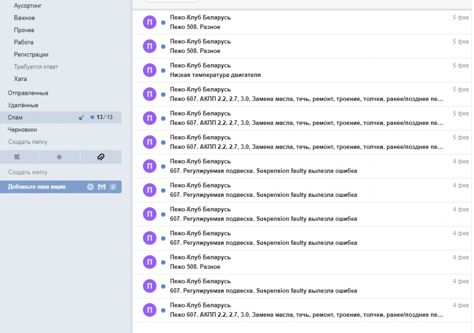
Task: Toggle unread dot on 'Низкая температура двигателя' email
Action: pos(163,71)
